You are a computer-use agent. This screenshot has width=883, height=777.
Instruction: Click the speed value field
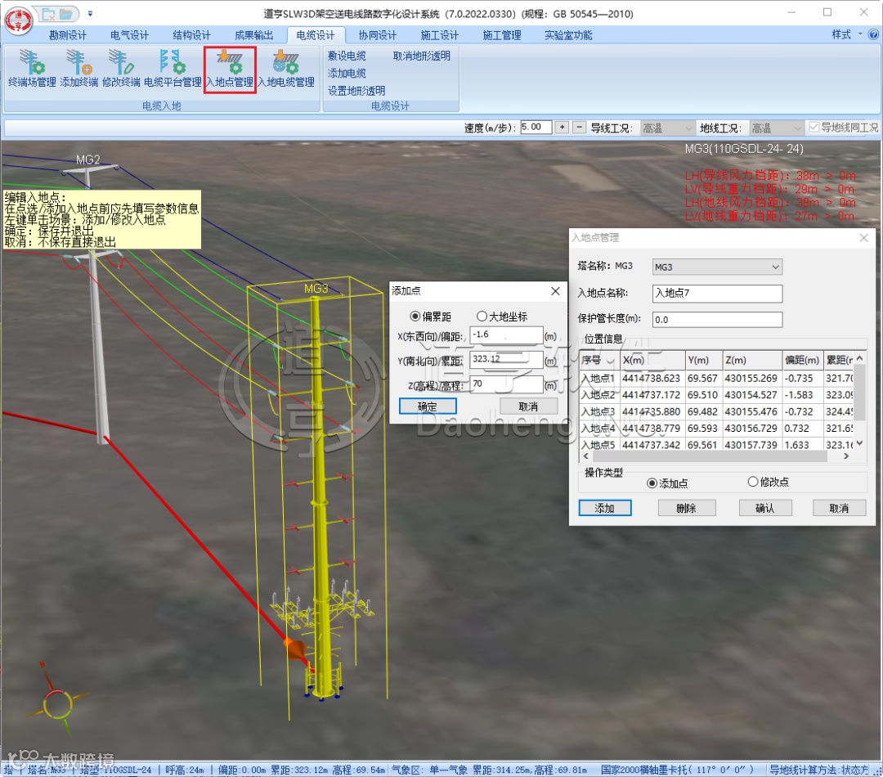click(x=536, y=128)
